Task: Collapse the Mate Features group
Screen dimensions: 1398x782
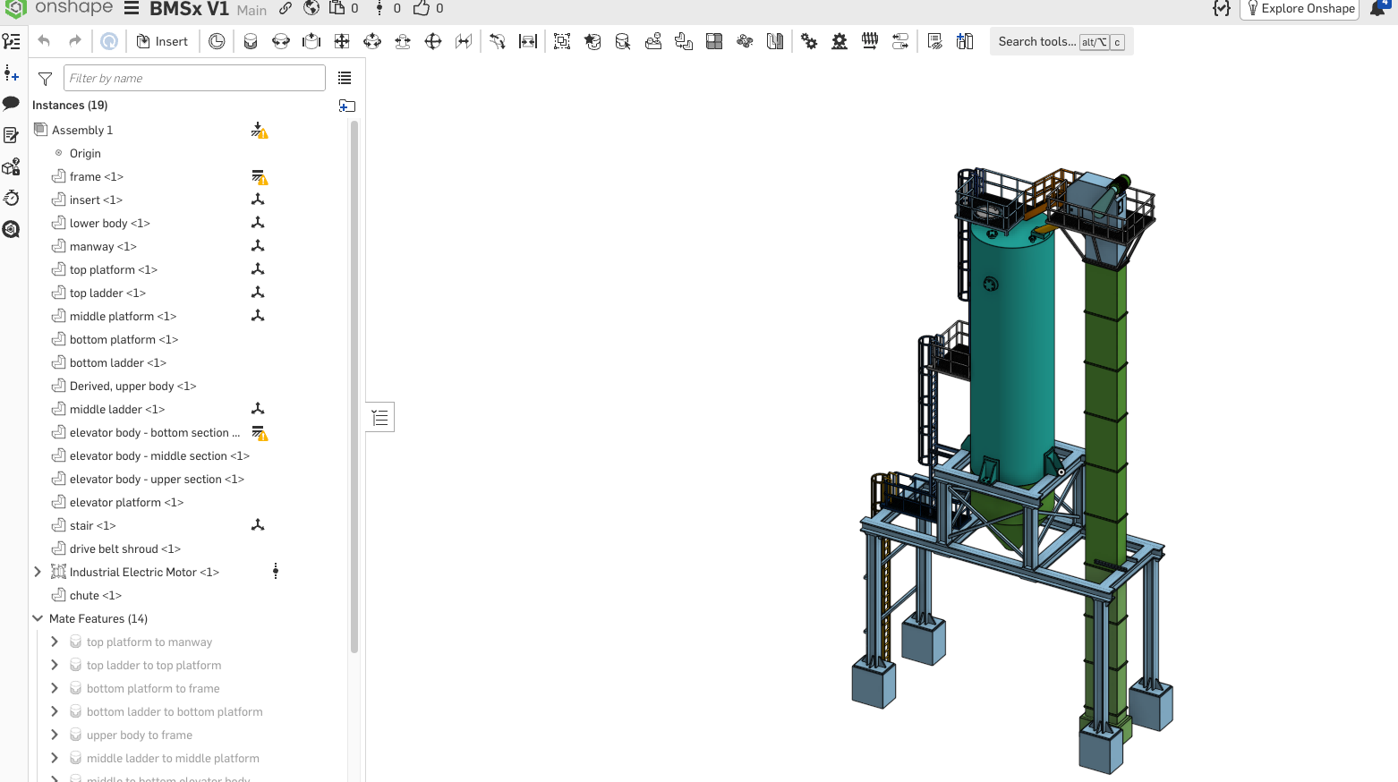Action: pyautogui.click(x=38, y=618)
